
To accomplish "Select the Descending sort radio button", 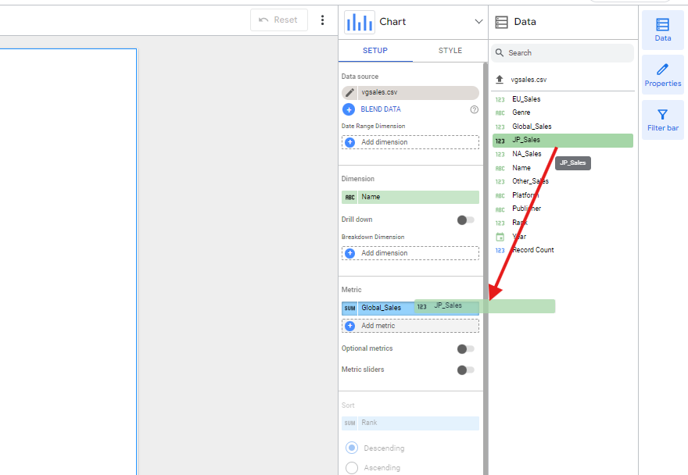I will 352,448.
